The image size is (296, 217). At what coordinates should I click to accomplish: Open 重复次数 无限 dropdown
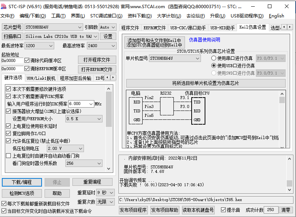tap(105, 202)
